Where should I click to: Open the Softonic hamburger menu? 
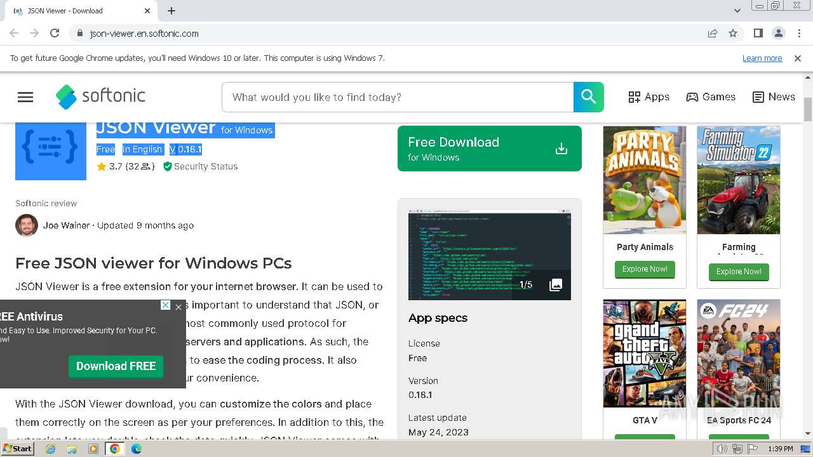[25, 97]
